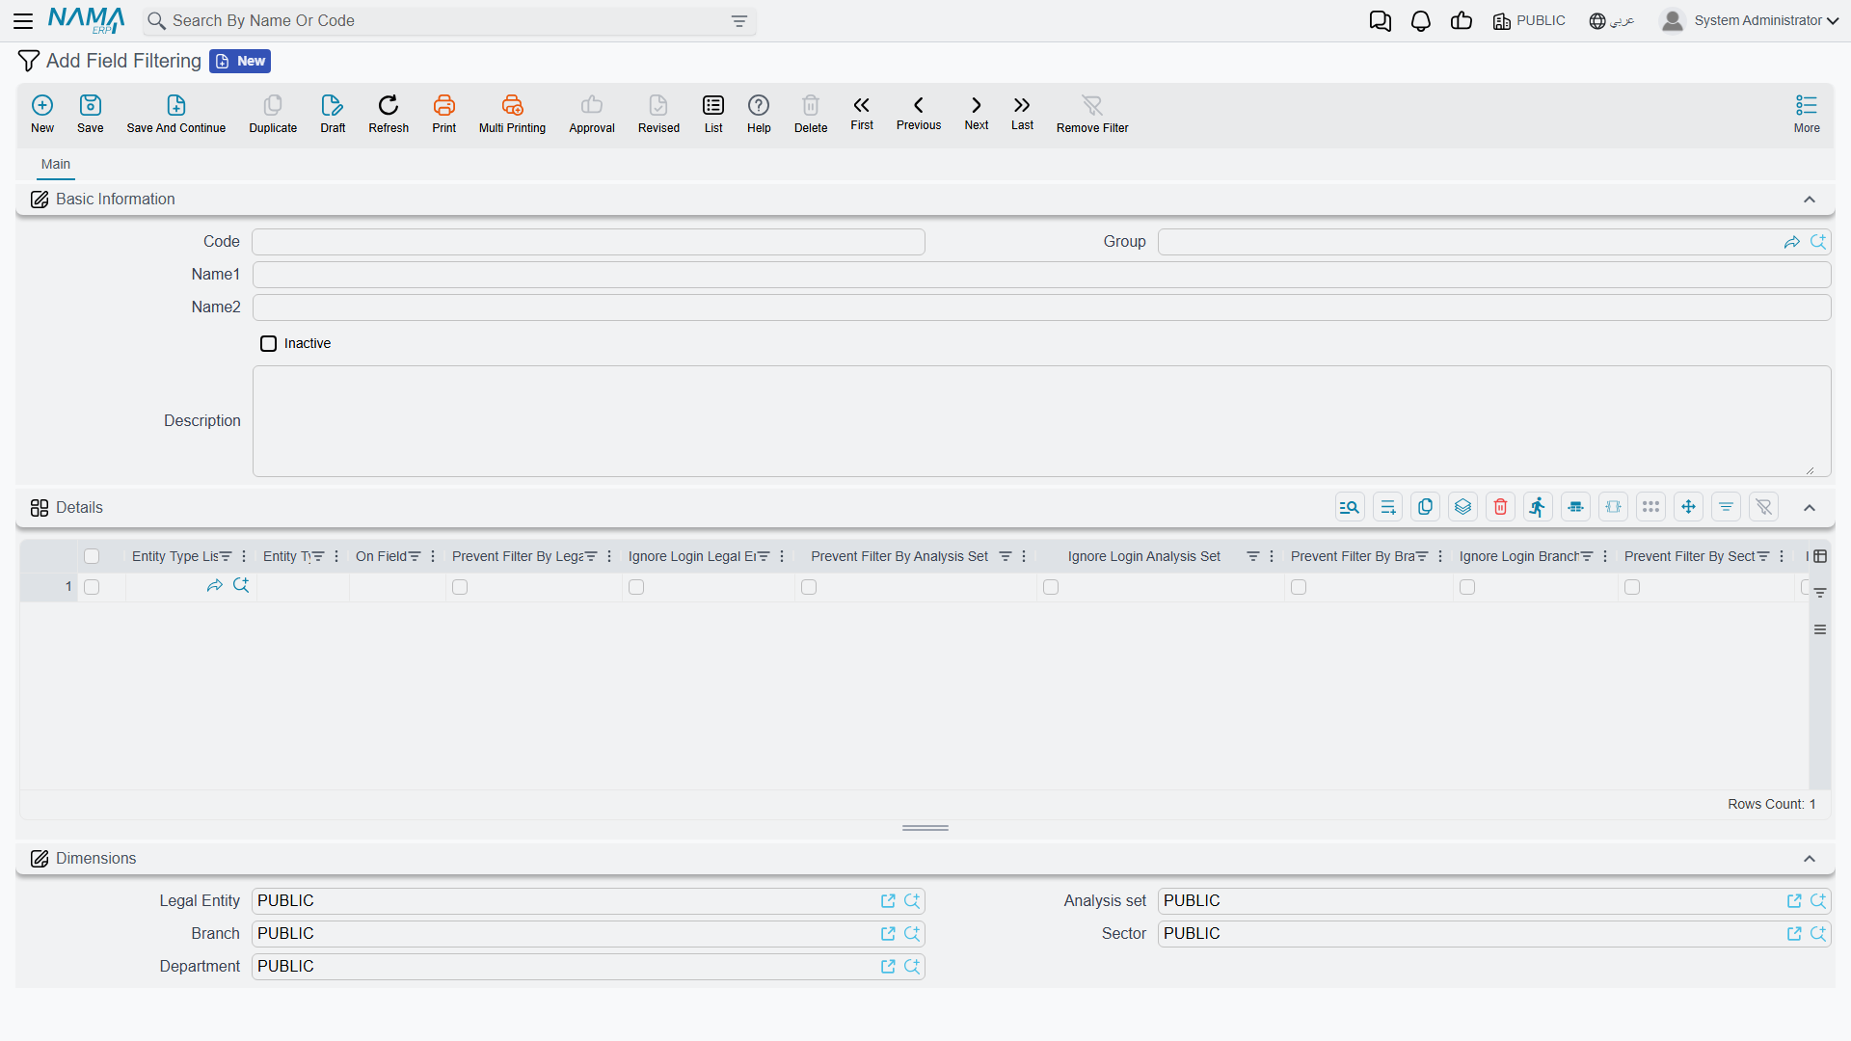Open the More menu in toolbar
This screenshot has height=1041, width=1851.
tap(1807, 113)
